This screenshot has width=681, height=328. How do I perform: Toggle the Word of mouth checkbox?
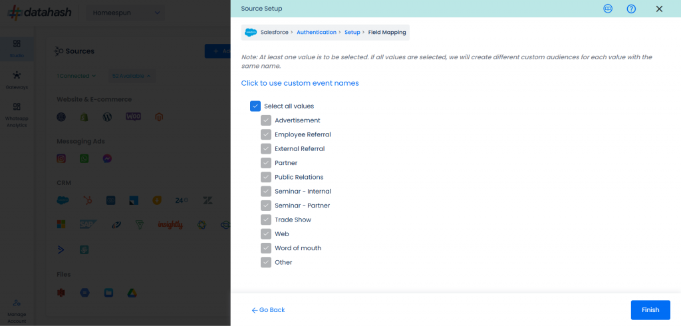pyautogui.click(x=266, y=248)
